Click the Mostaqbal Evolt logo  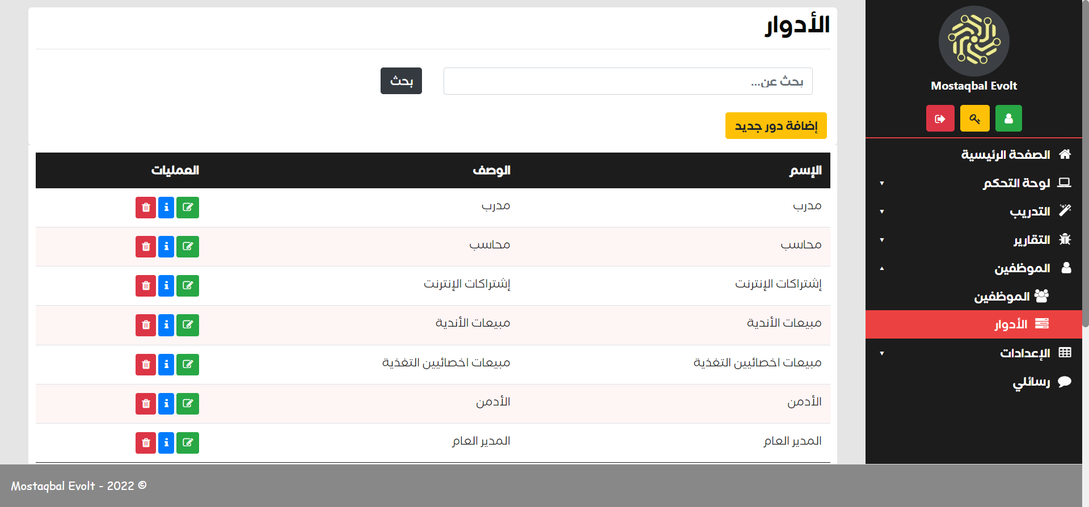click(974, 41)
